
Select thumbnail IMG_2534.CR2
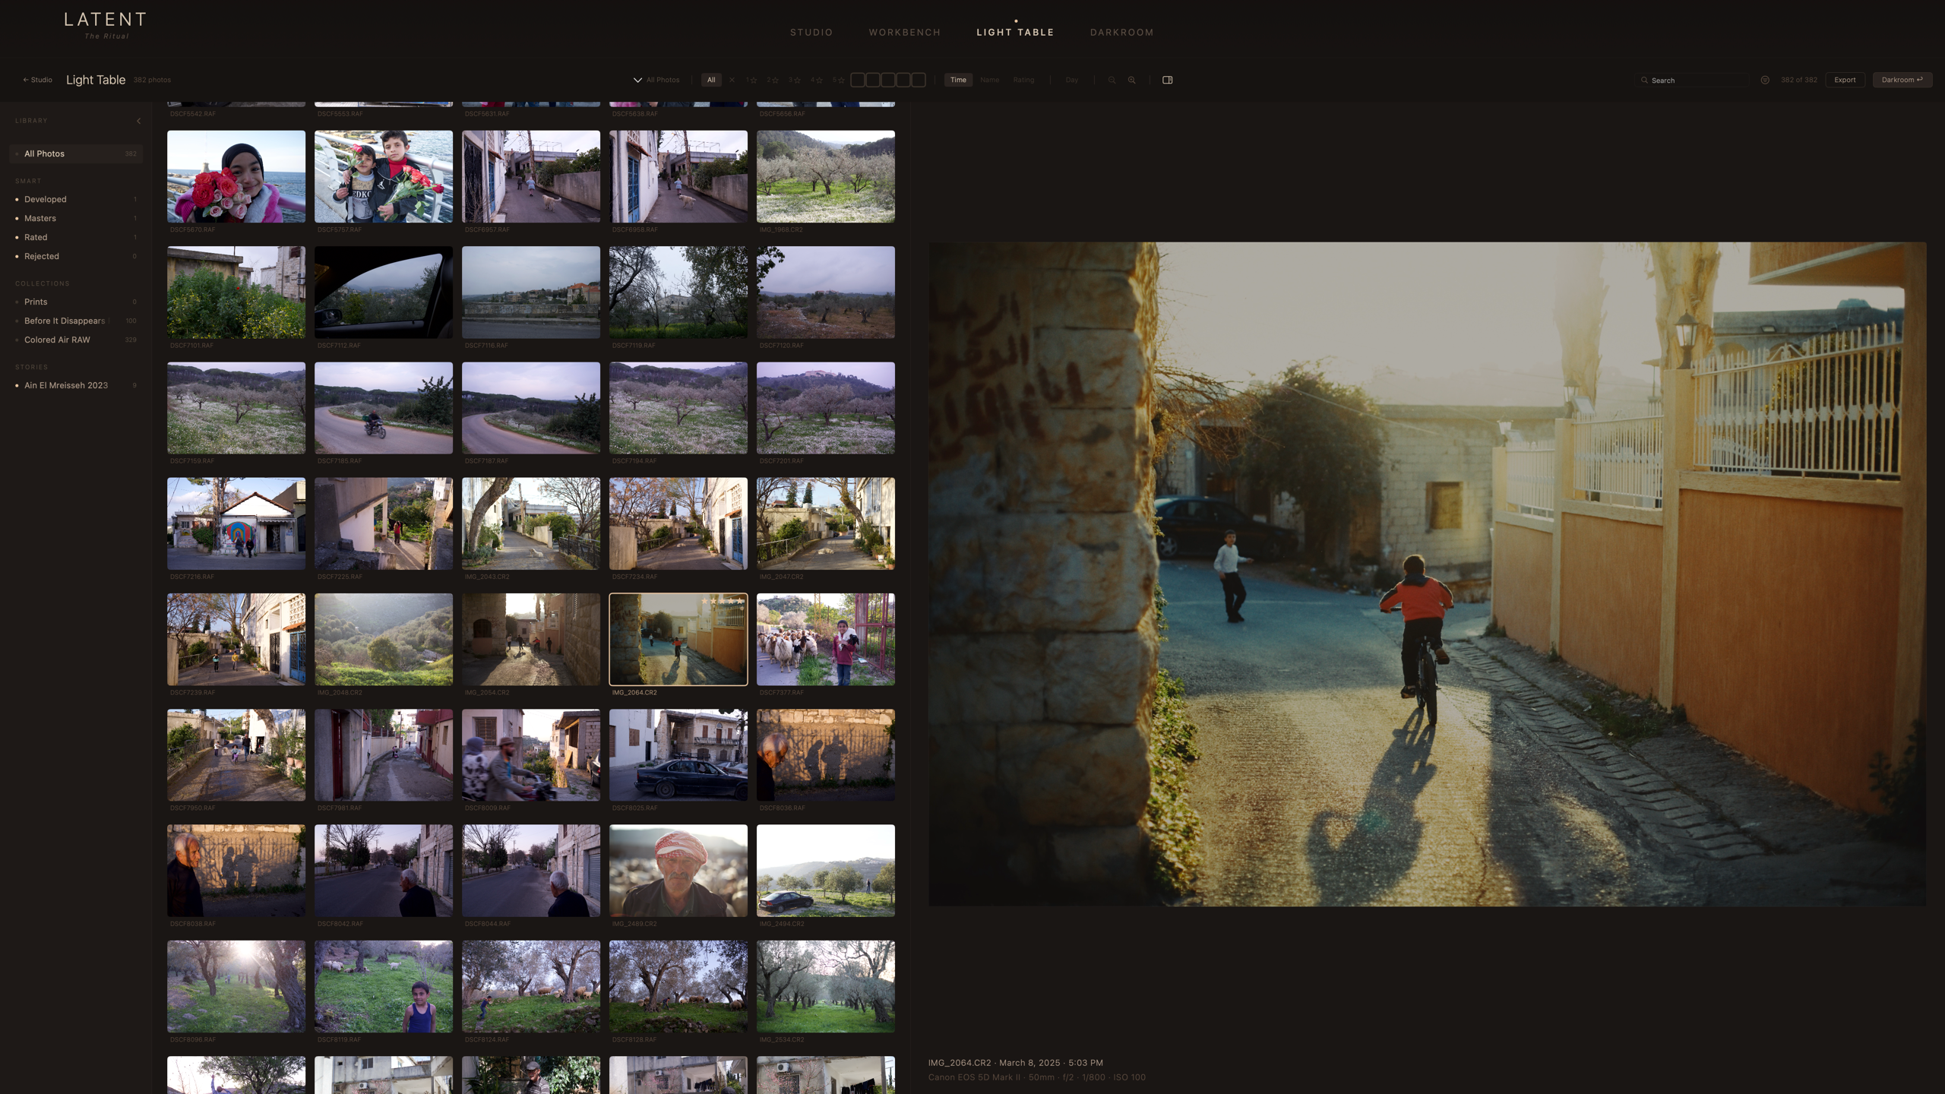(x=826, y=986)
